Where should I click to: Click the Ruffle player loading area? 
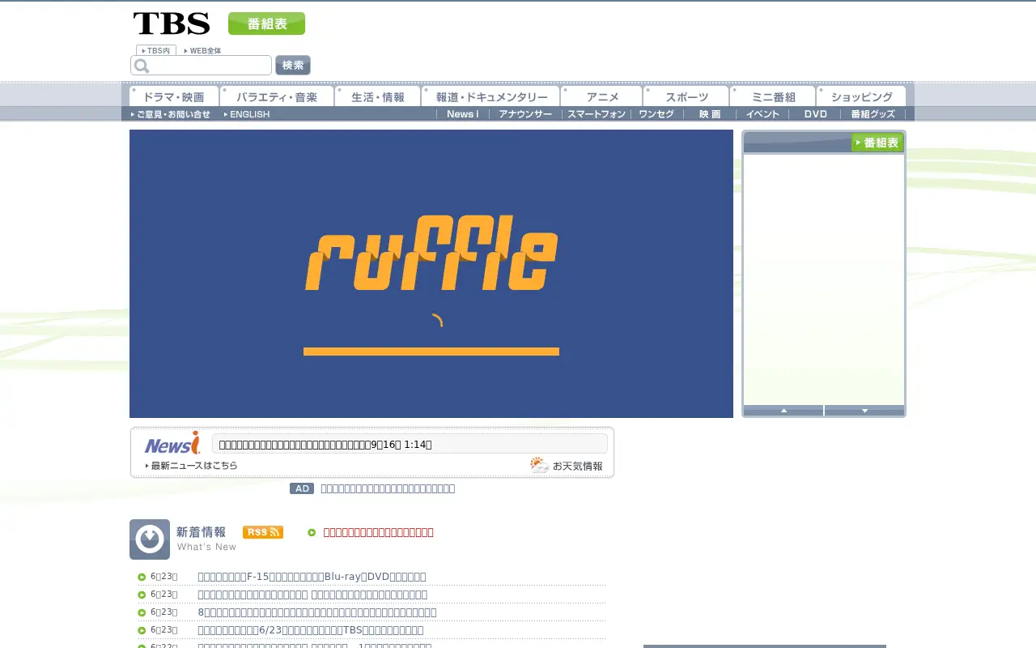(x=431, y=274)
